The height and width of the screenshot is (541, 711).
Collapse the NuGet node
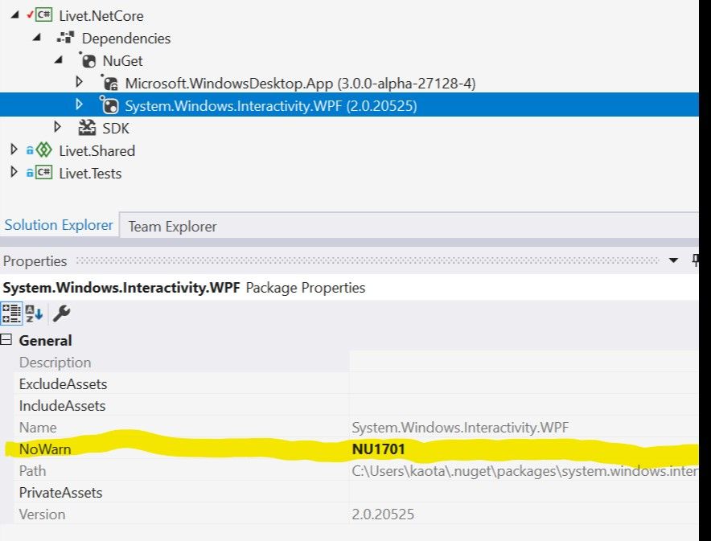[59, 59]
